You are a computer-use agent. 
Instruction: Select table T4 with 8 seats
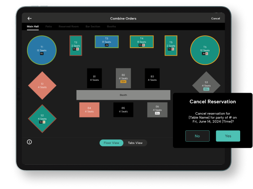tap(142, 42)
